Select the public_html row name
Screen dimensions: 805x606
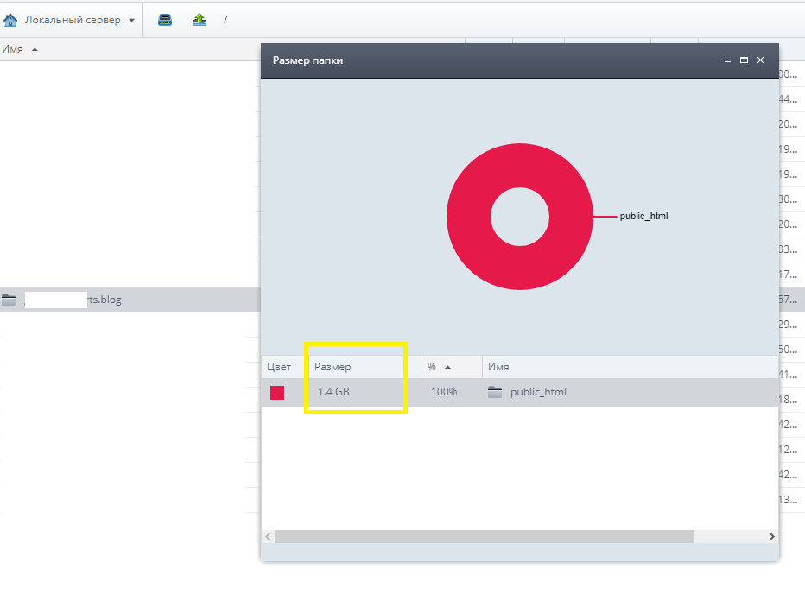pyautogui.click(x=539, y=392)
